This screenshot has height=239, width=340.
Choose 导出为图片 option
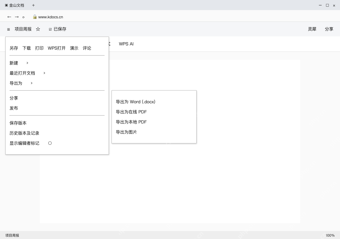tap(126, 132)
